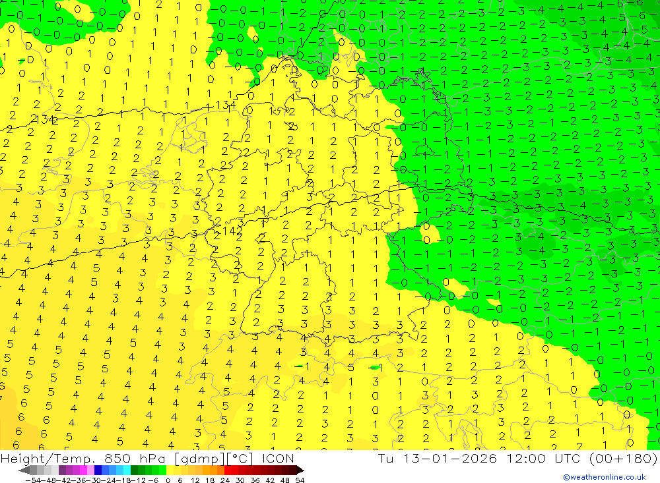Screen dimensions: 660x483
Task: Click the 36 legend scale label
Action: [255, 480]
